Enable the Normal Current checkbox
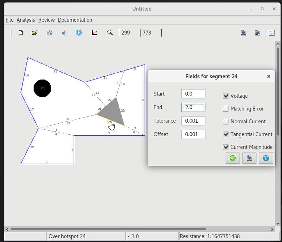 pyautogui.click(x=226, y=122)
